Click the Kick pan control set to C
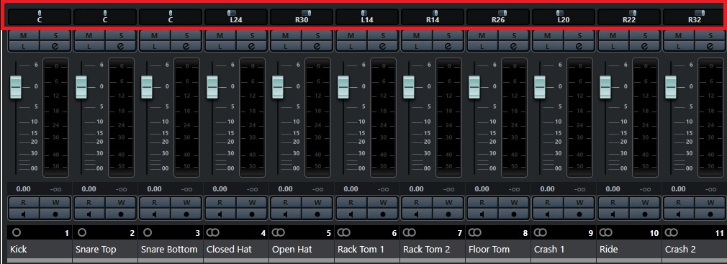Screen dimensions: 727x264 pyautogui.click(x=40, y=17)
